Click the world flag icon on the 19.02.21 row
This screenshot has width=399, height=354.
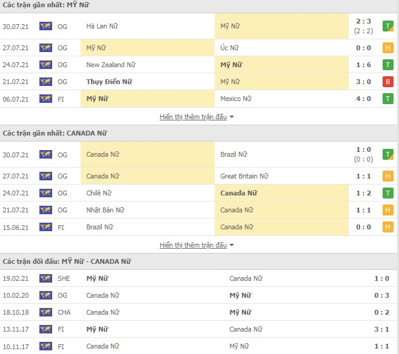[x=46, y=278]
